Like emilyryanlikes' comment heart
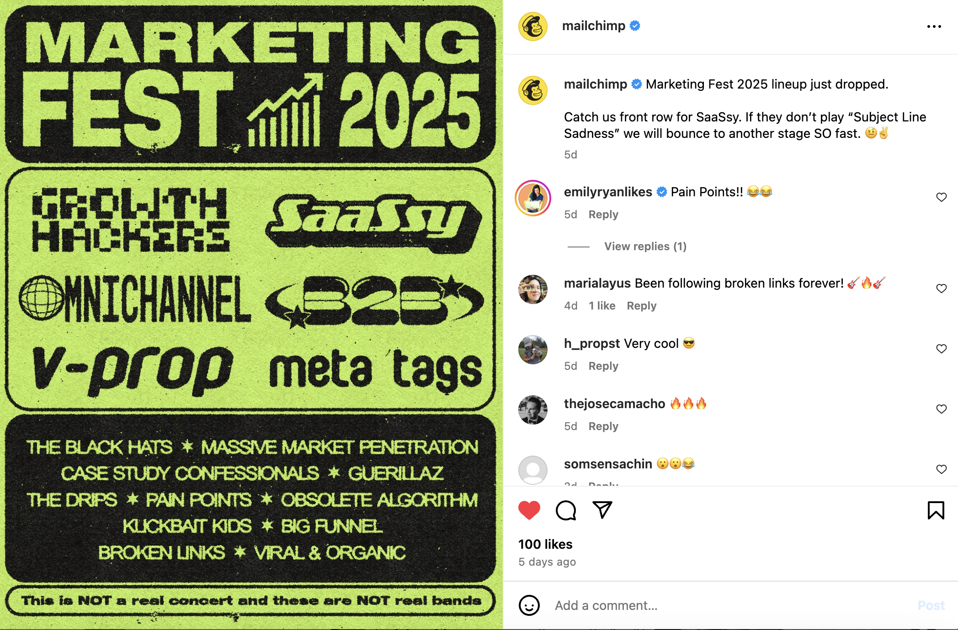This screenshot has width=958, height=630. click(941, 197)
